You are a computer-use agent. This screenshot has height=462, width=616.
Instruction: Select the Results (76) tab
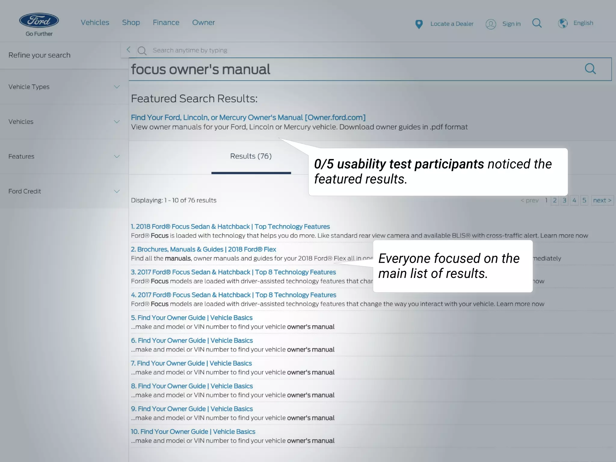tap(251, 156)
